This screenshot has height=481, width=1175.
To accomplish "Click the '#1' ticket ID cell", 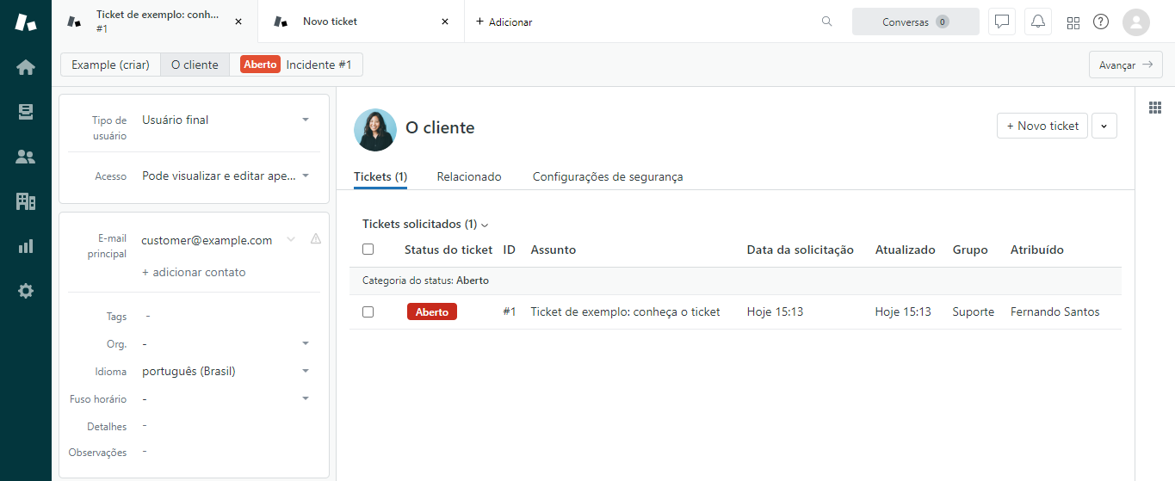I will tap(510, 312).
